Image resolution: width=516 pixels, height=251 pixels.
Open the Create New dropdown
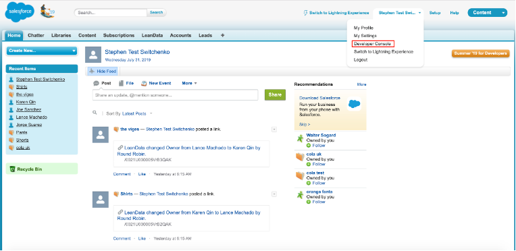pyautogui.click(x=42, y=51)
